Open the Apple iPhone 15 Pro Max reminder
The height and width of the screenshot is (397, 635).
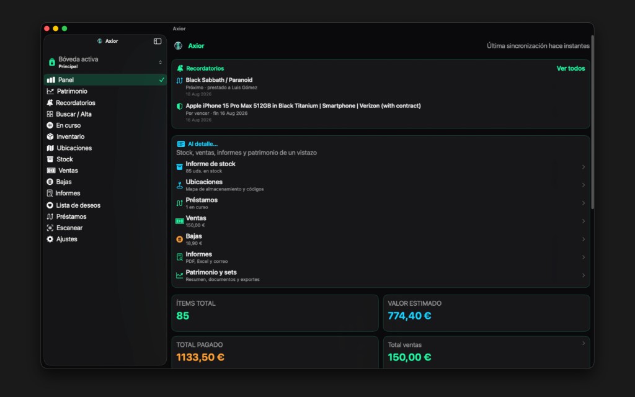tap(381, 113)
